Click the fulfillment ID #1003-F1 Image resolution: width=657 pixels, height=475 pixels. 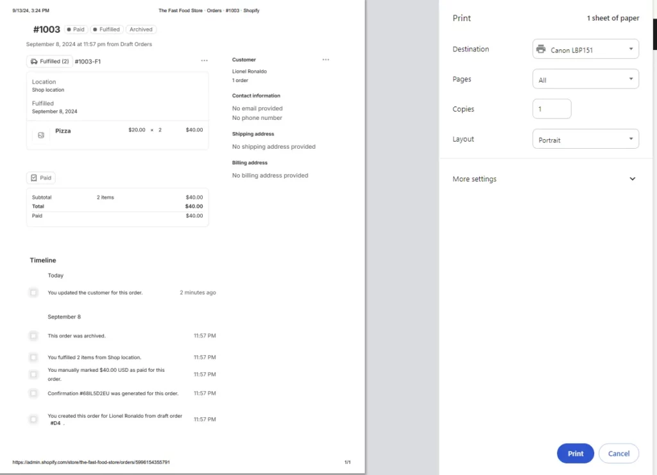click(x=87, y=62)
